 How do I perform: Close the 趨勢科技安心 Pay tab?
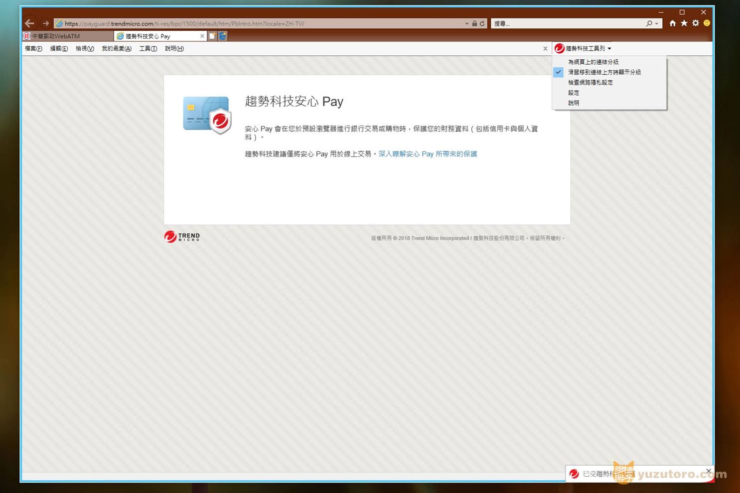[202, 36]
